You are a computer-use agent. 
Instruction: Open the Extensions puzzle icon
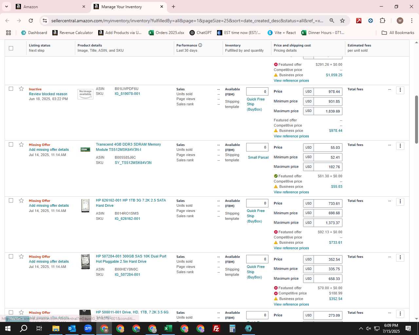382,21
